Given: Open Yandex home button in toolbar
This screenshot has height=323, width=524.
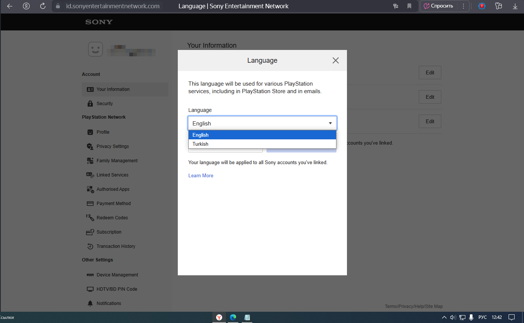Looking at the screenshot, I should tap(26, 6).
